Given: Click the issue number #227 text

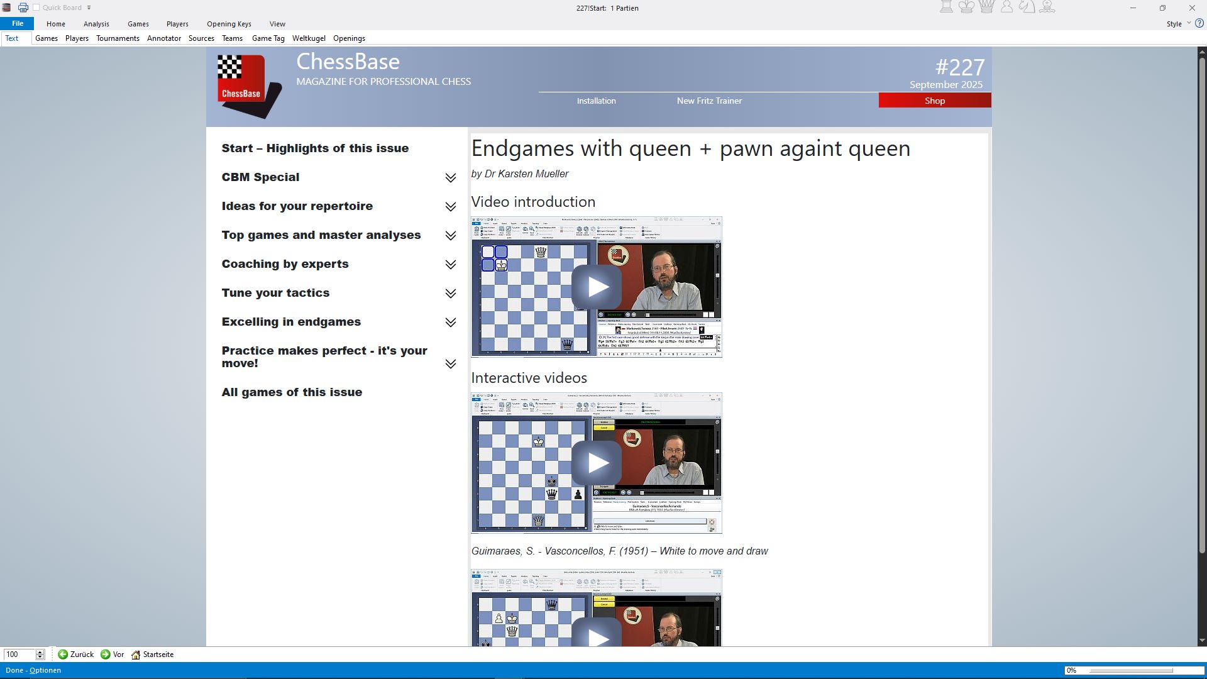Looking at the screenshot, I should [960, 67].
